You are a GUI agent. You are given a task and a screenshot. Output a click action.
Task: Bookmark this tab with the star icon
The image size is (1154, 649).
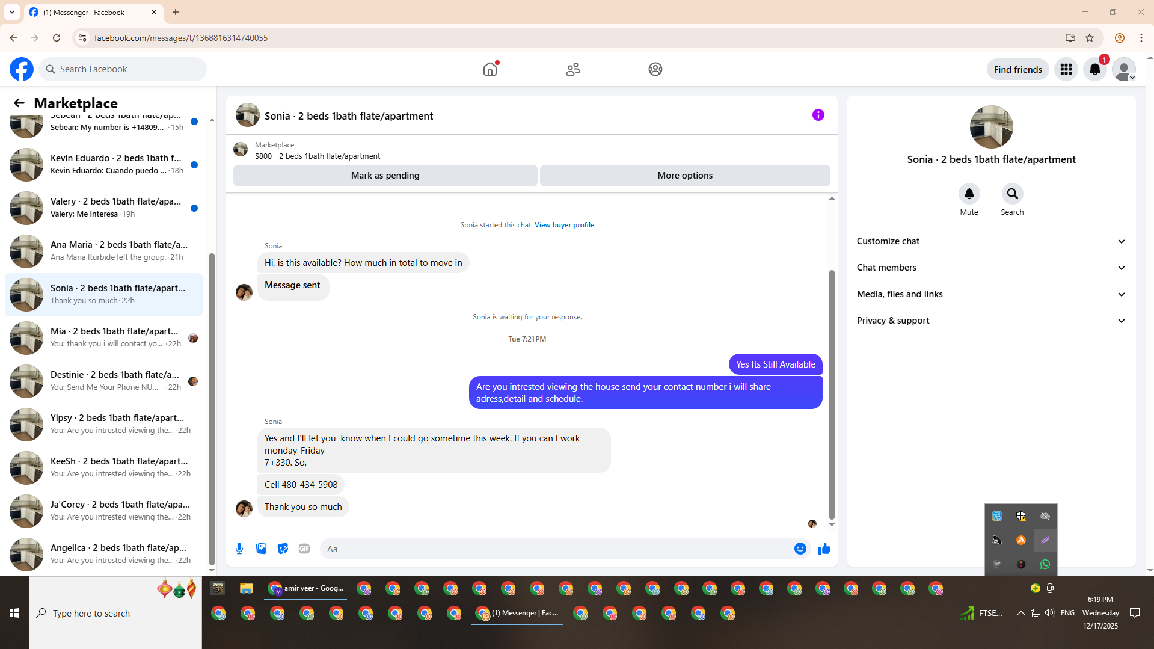point(1090,38)
